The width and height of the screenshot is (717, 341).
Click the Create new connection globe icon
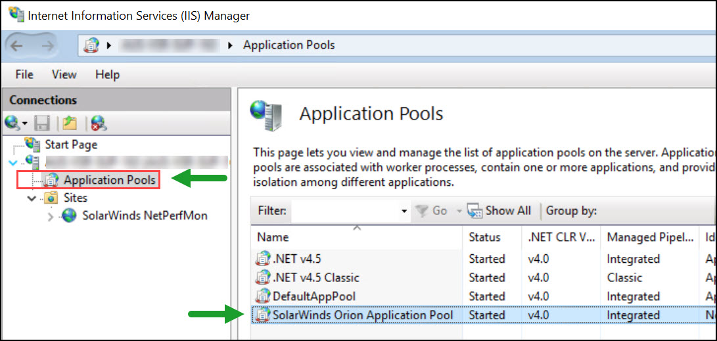pyautogui.click(x=12, y=122)
